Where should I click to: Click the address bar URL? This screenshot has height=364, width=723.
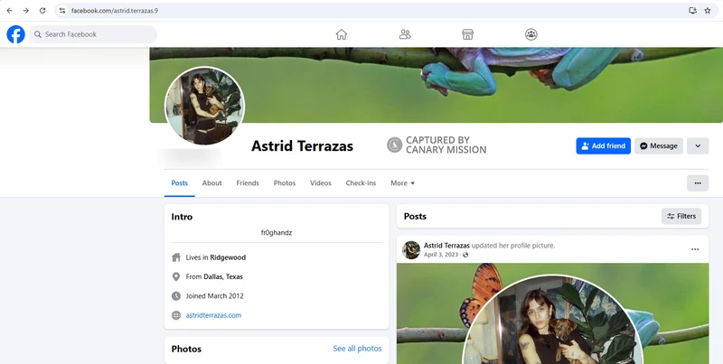point(115,10)
